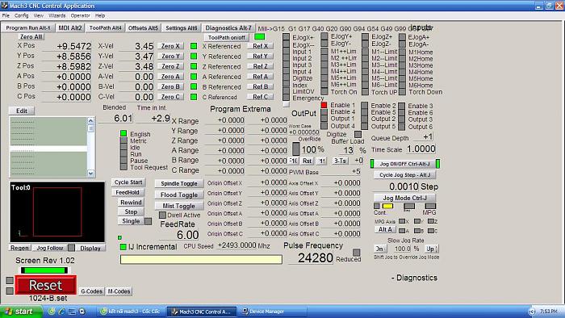Viewport: 565px width, 318px height.
Task: Toggle flood coolant with Flood Toggle
Action: click(x=179, y=195)
